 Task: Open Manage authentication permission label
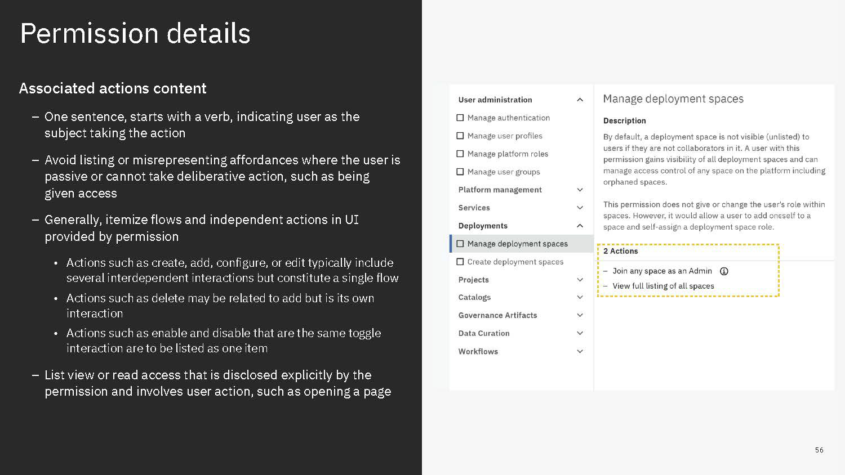[x=509, y=118]
